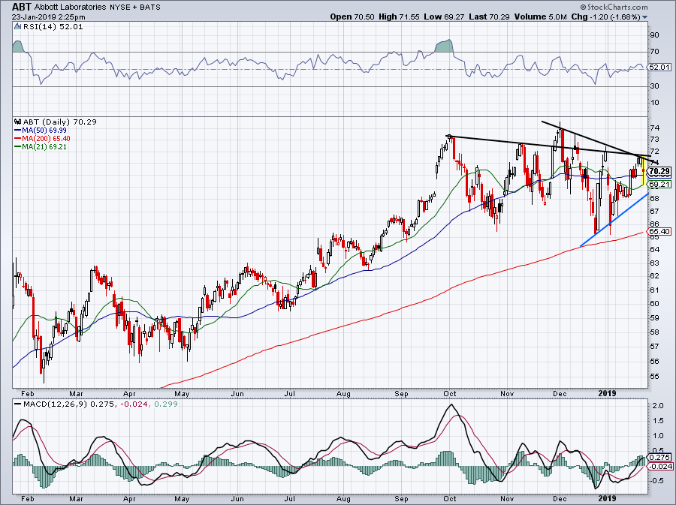
Task: Click the Feb label under MACD panel
Action: [x=28, y=499]
